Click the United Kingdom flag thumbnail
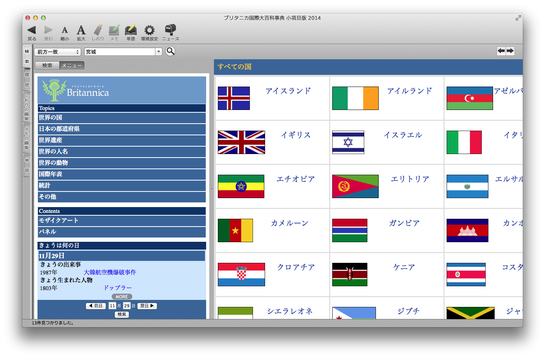This screenshot has width=545, height=358. click(241, 142)
